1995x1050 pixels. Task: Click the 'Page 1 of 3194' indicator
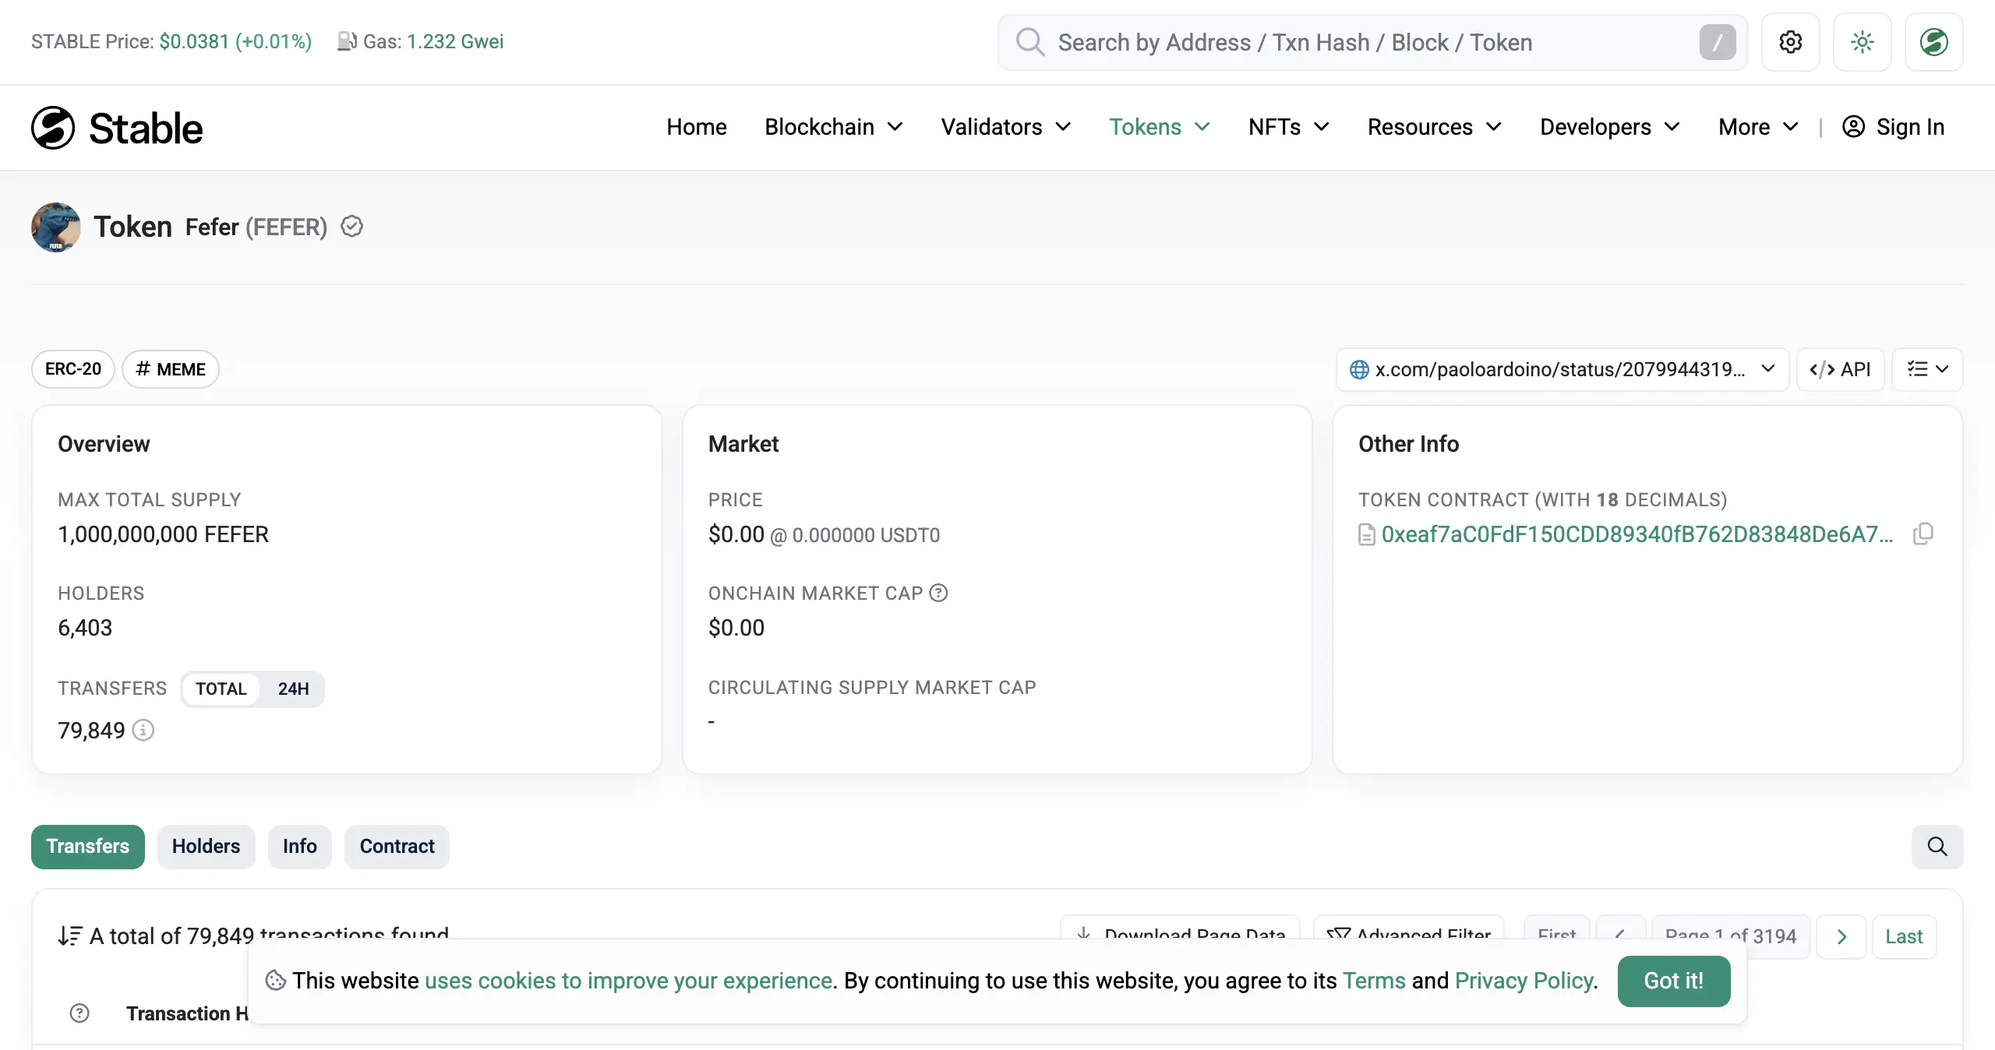(1731, 936)
